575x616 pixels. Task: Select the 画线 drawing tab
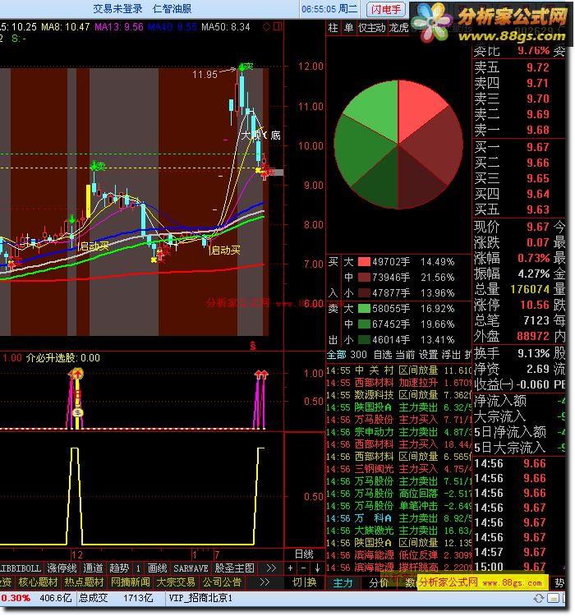point(157,568)
